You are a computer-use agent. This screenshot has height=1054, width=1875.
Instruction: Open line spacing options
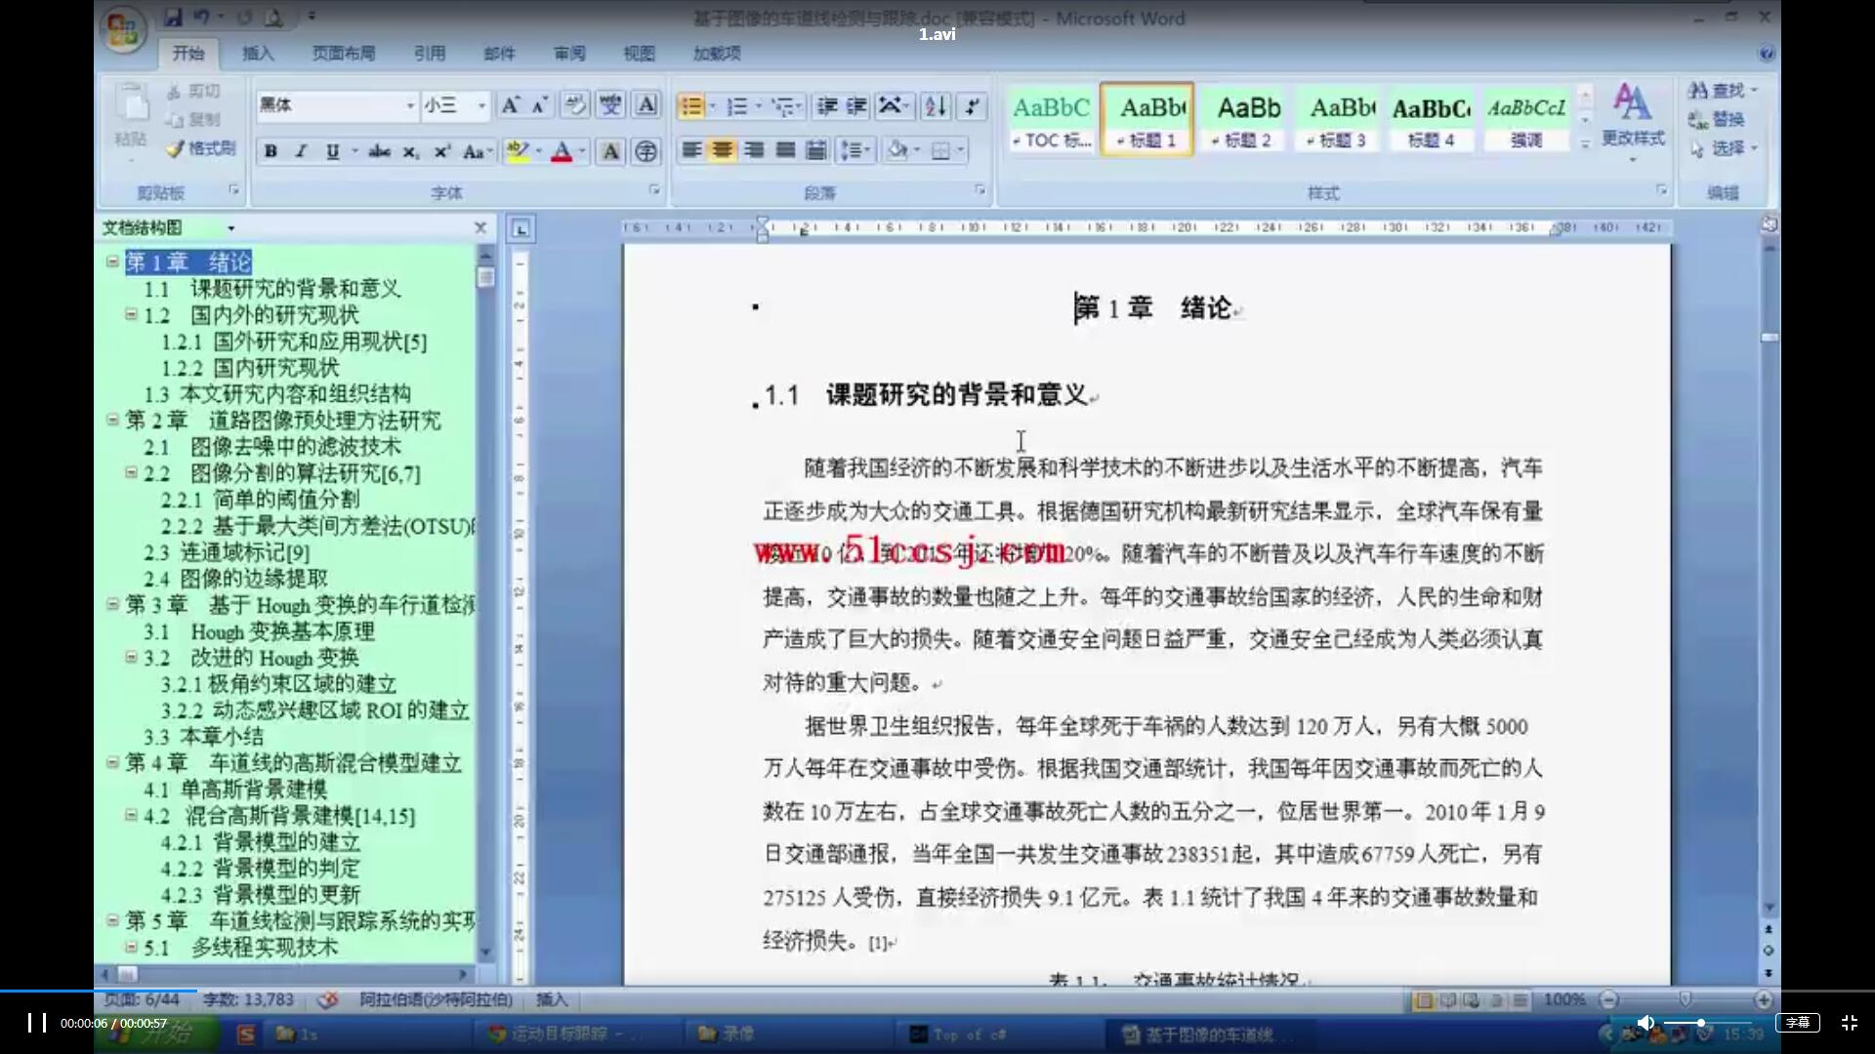click(855, 150)
